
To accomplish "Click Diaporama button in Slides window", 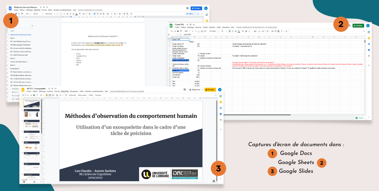I will 195,90.
